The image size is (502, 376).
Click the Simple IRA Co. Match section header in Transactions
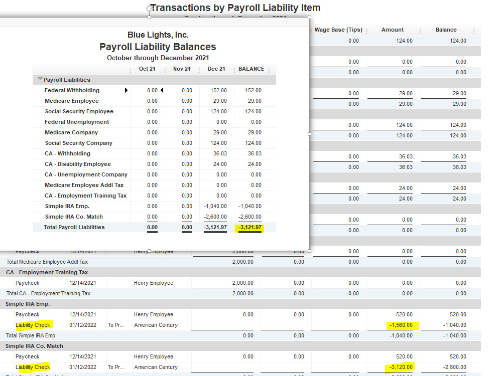point(240,346)
